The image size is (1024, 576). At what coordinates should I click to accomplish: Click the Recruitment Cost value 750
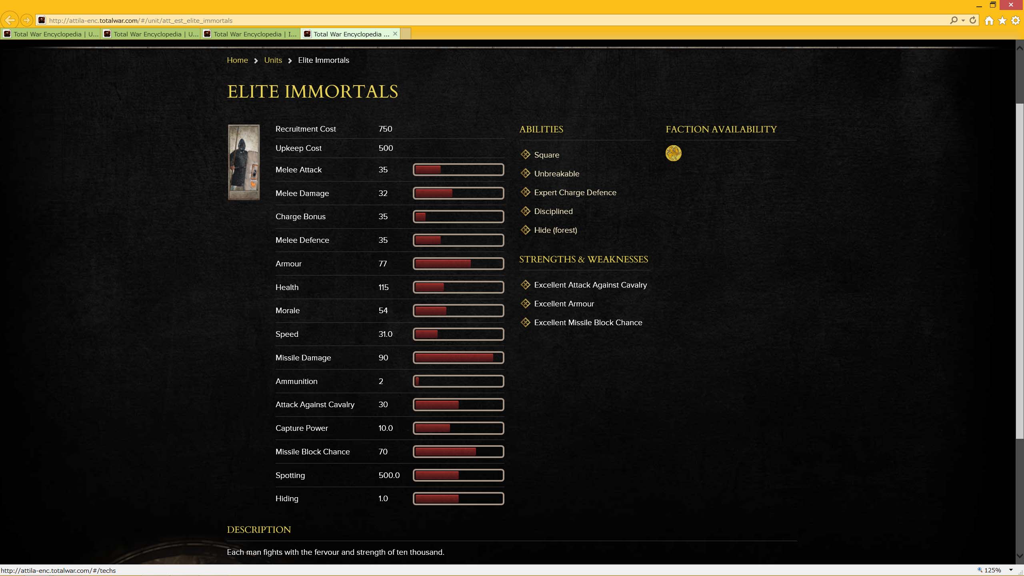pos(385,129)
